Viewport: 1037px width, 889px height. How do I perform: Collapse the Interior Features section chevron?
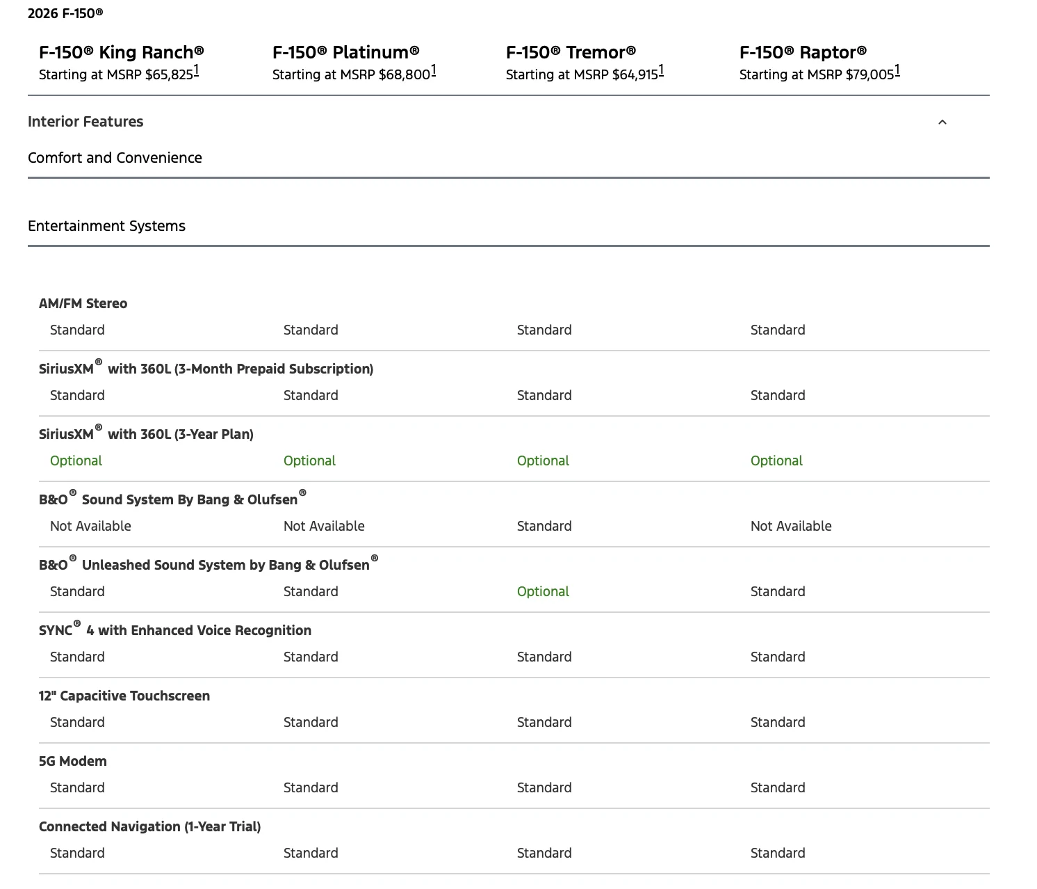click(x=942, y=122)
